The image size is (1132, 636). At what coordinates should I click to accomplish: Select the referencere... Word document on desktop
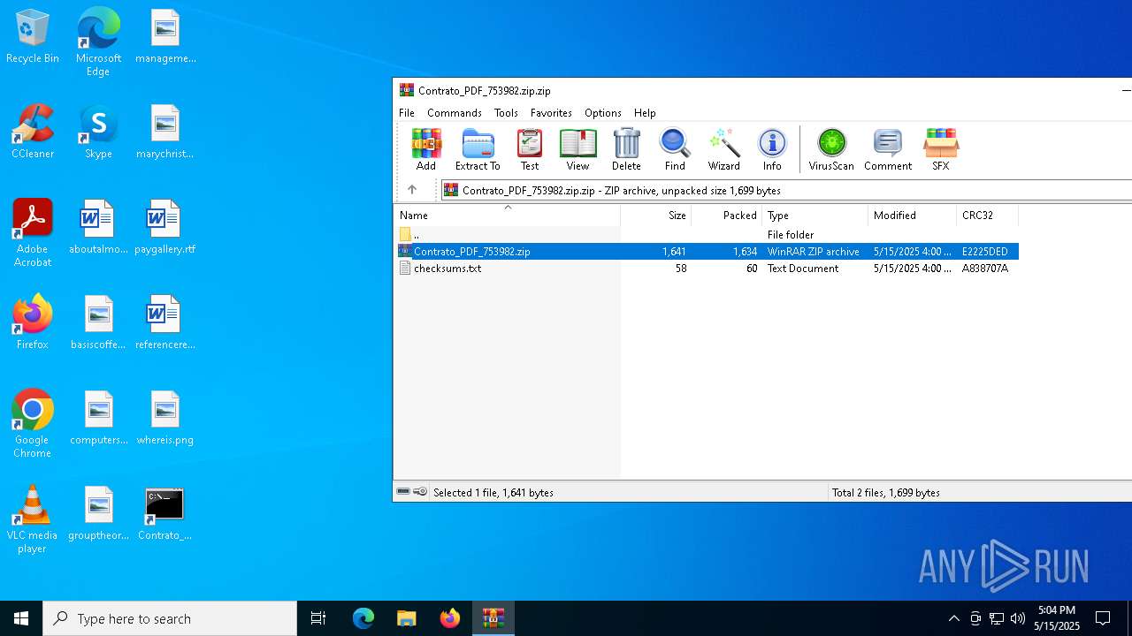[164, 323]
